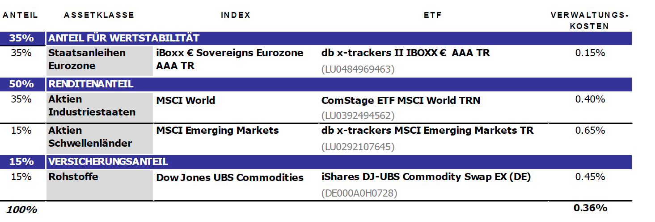
Task: Click the Aktien Industriestaaten cell
Action: coord(92,106)
